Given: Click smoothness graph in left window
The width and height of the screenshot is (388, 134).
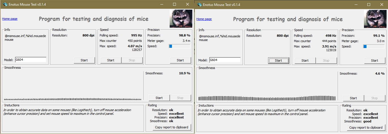Looking at the screenshot, I should click(x=73, y=85).
